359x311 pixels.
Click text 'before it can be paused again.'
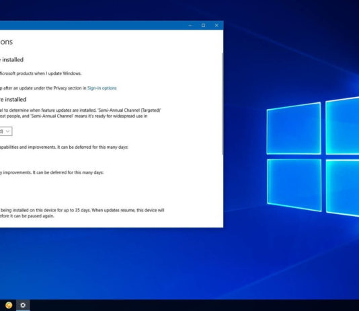(27, 216)
